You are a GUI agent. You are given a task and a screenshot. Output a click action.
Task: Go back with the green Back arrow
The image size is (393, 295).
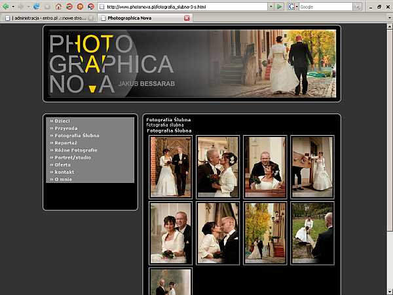coord(7,7)
